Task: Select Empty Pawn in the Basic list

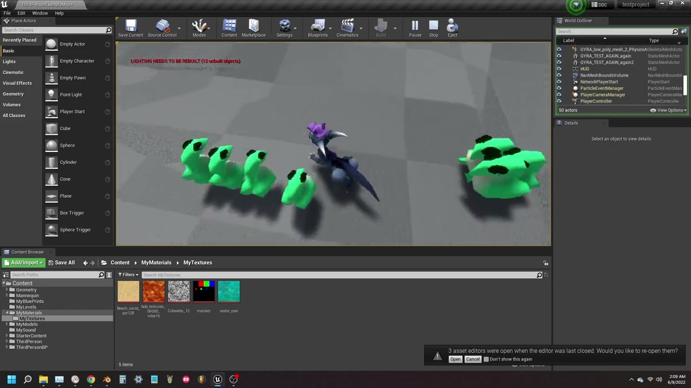Action: (x=78, y=78)
